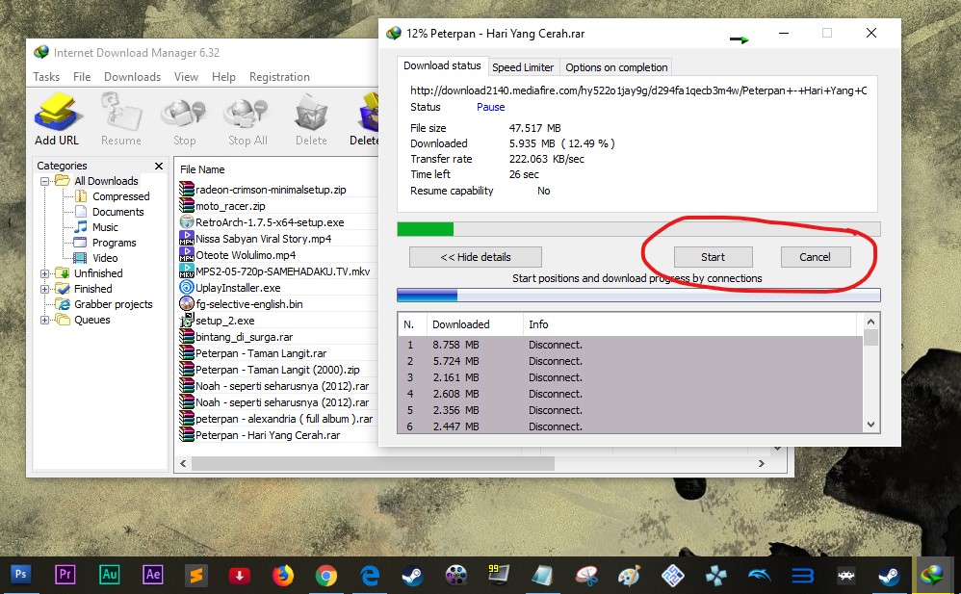The width and height of the screenshot is (961, 594).
Task: Select the UplayInstaller.exe file icon
Action: (x=186, y=287)
